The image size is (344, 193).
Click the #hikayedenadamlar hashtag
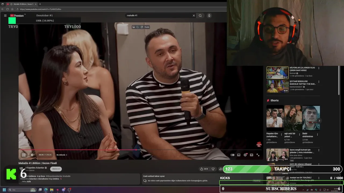click(x=54, y=176)
